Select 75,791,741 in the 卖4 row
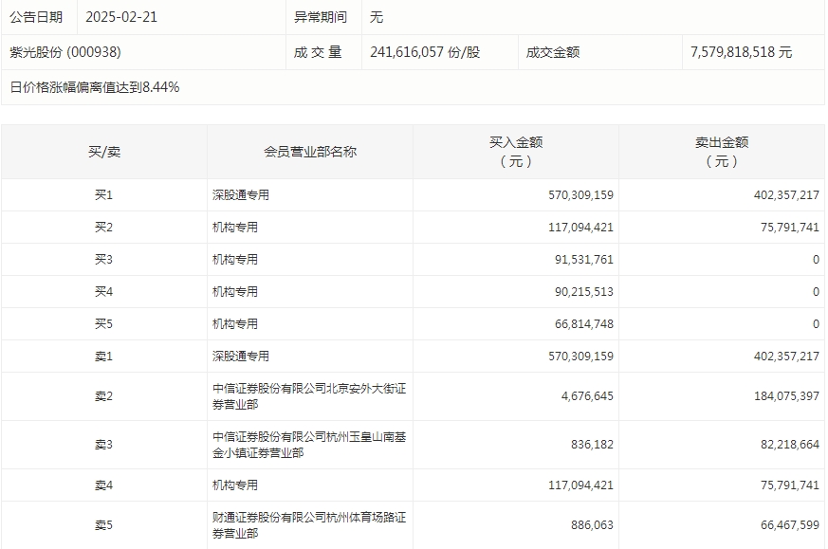The image size is (828, 549). tap(790, 485)
